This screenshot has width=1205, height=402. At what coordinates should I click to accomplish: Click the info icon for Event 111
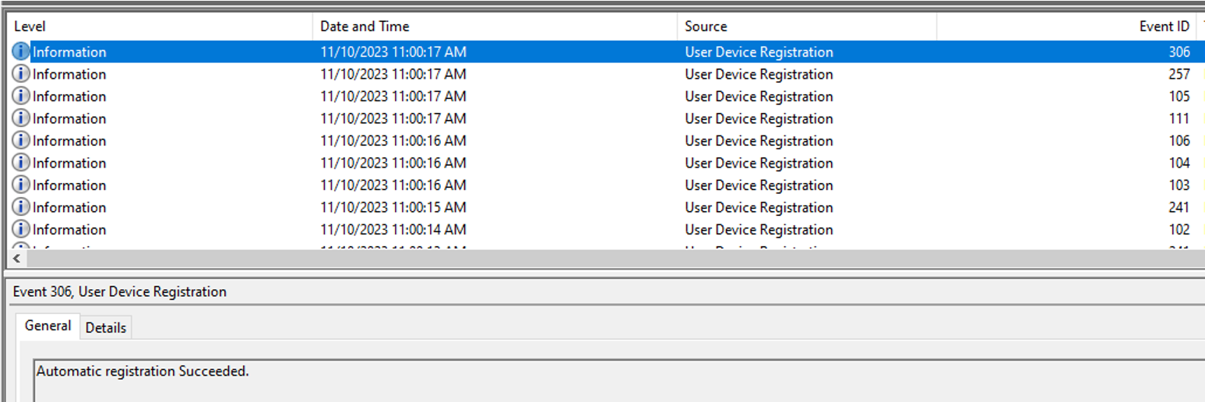coord(21,118)
